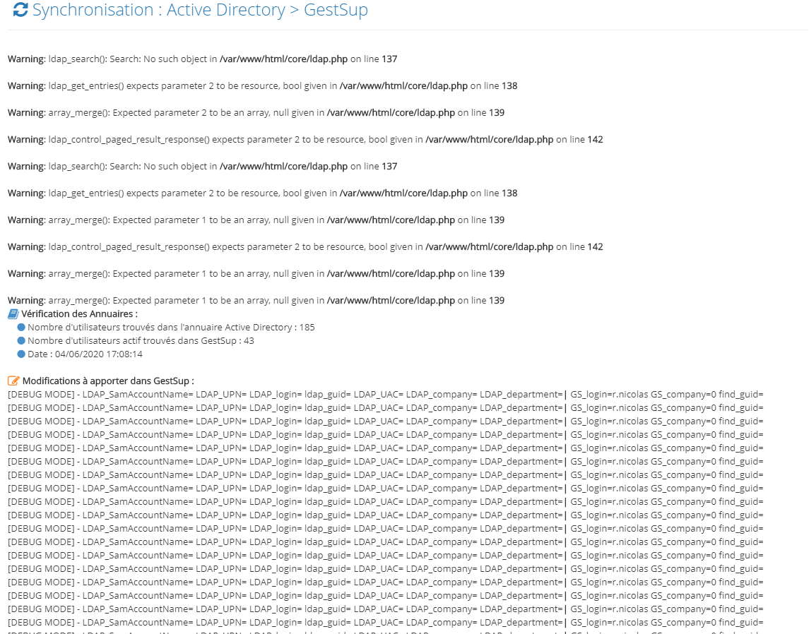
Task: Click the 'Date : 04/06/2020 17:08:14' text
Action: [x=85, y=354]
